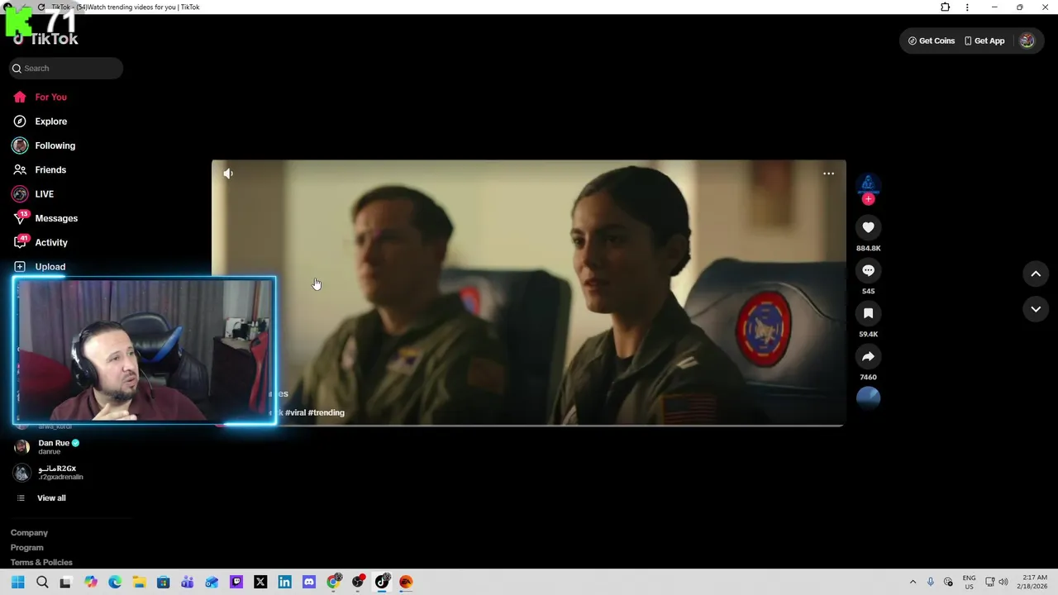Open Windows taskbar Search
The image size is (1058, 595).
[x=42, y=582]
